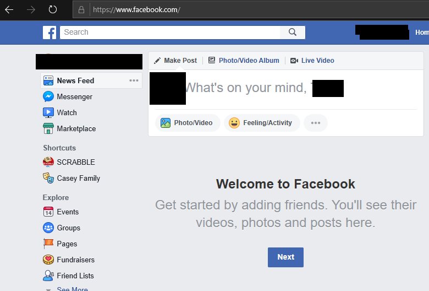This screenshot has width=429, height=291.
Task: Click the Feeling/Activity button label
Action: point(267,123)
